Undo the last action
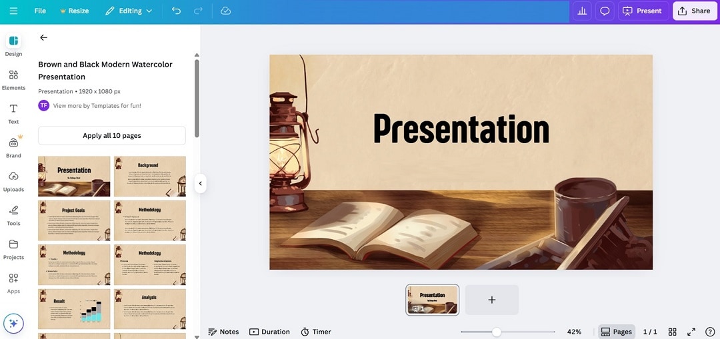This screenshot has height=339, width=720. click(176, 11)
